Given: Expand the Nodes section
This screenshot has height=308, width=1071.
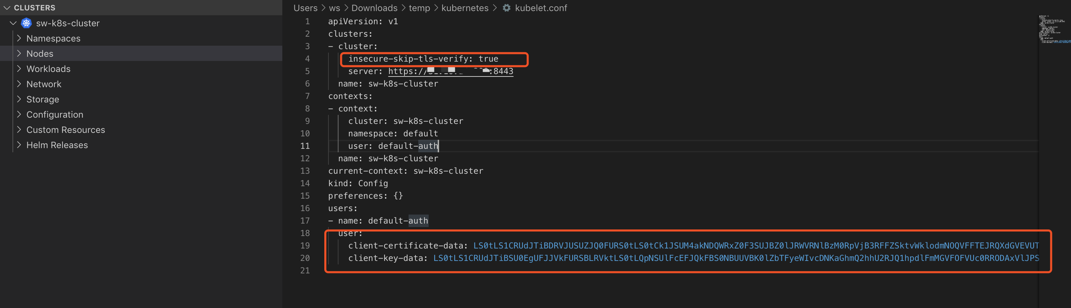Looking at the screenshot, I should pyautogui.click(x=19, y=53).
